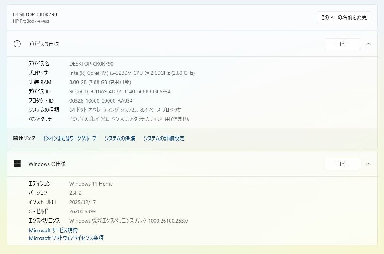Click the 関連リンク label

24,138
